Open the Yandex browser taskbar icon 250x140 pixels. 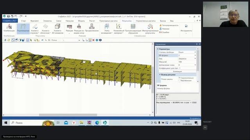click(74, 123)
